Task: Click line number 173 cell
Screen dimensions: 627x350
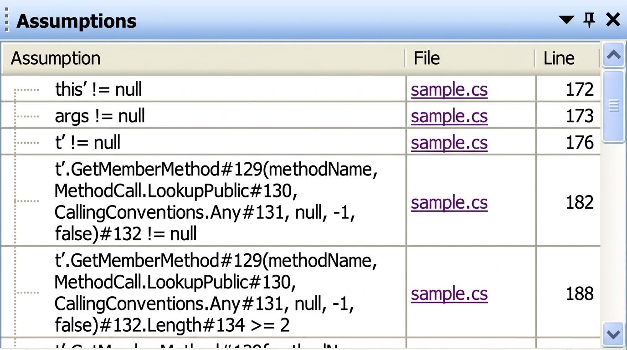Action: pyautogui.click(x=568, y=115)
